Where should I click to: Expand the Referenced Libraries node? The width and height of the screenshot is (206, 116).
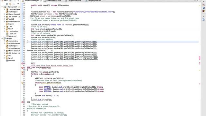click(x=5, y=22)
